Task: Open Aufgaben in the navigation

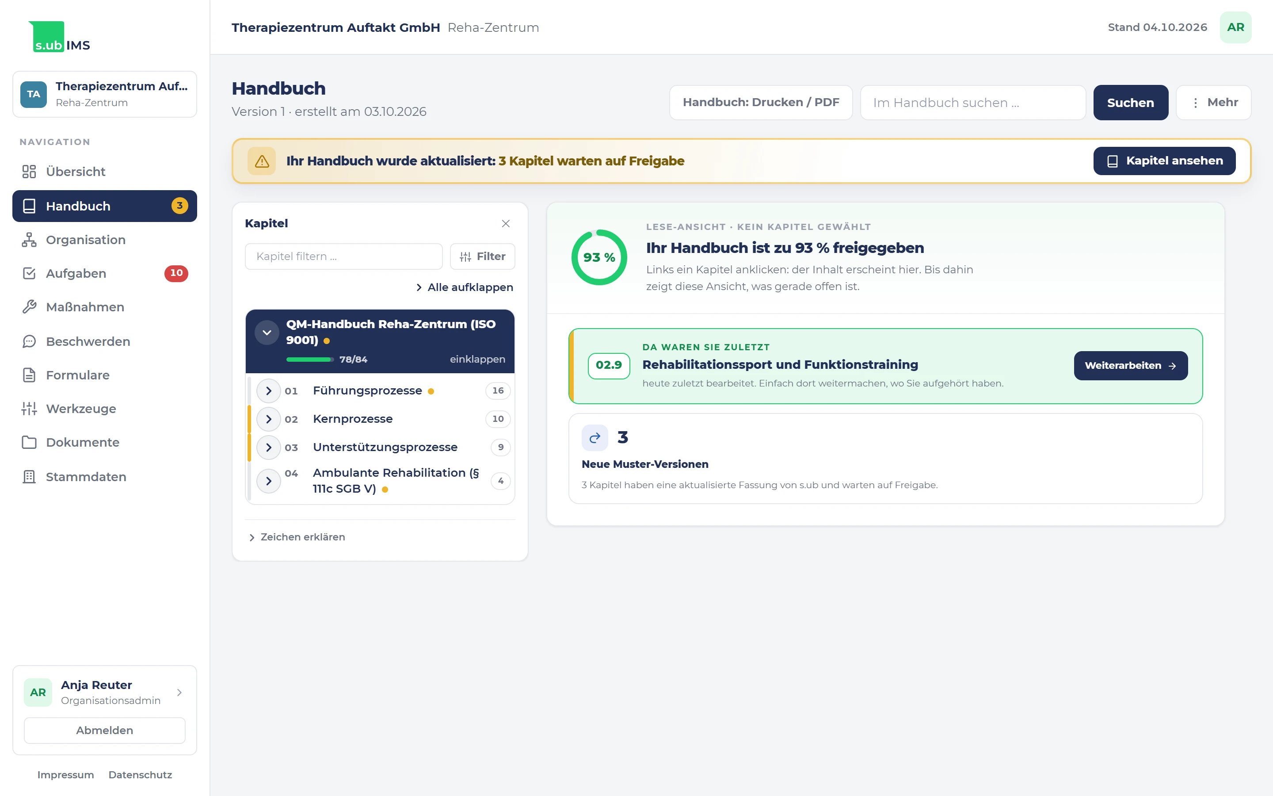Action: 105,273
